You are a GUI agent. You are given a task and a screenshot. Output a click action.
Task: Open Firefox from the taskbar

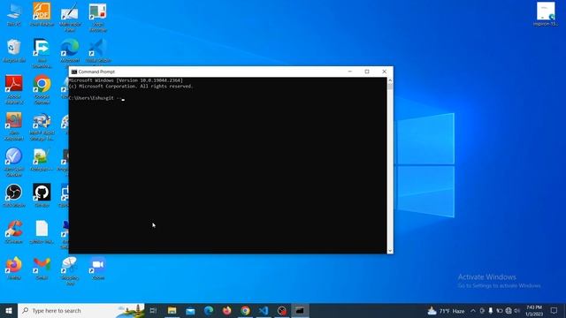point(226,310)
